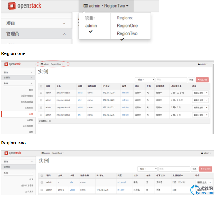Viewport: 217px width, 197px height.
Task: Tick the checkbox for the abc instance row
Action: coord(42,182)
